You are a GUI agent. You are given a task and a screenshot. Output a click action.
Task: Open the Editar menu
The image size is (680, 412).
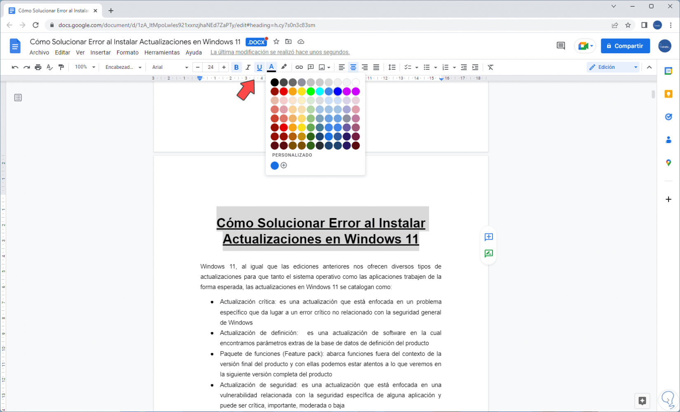63,52
